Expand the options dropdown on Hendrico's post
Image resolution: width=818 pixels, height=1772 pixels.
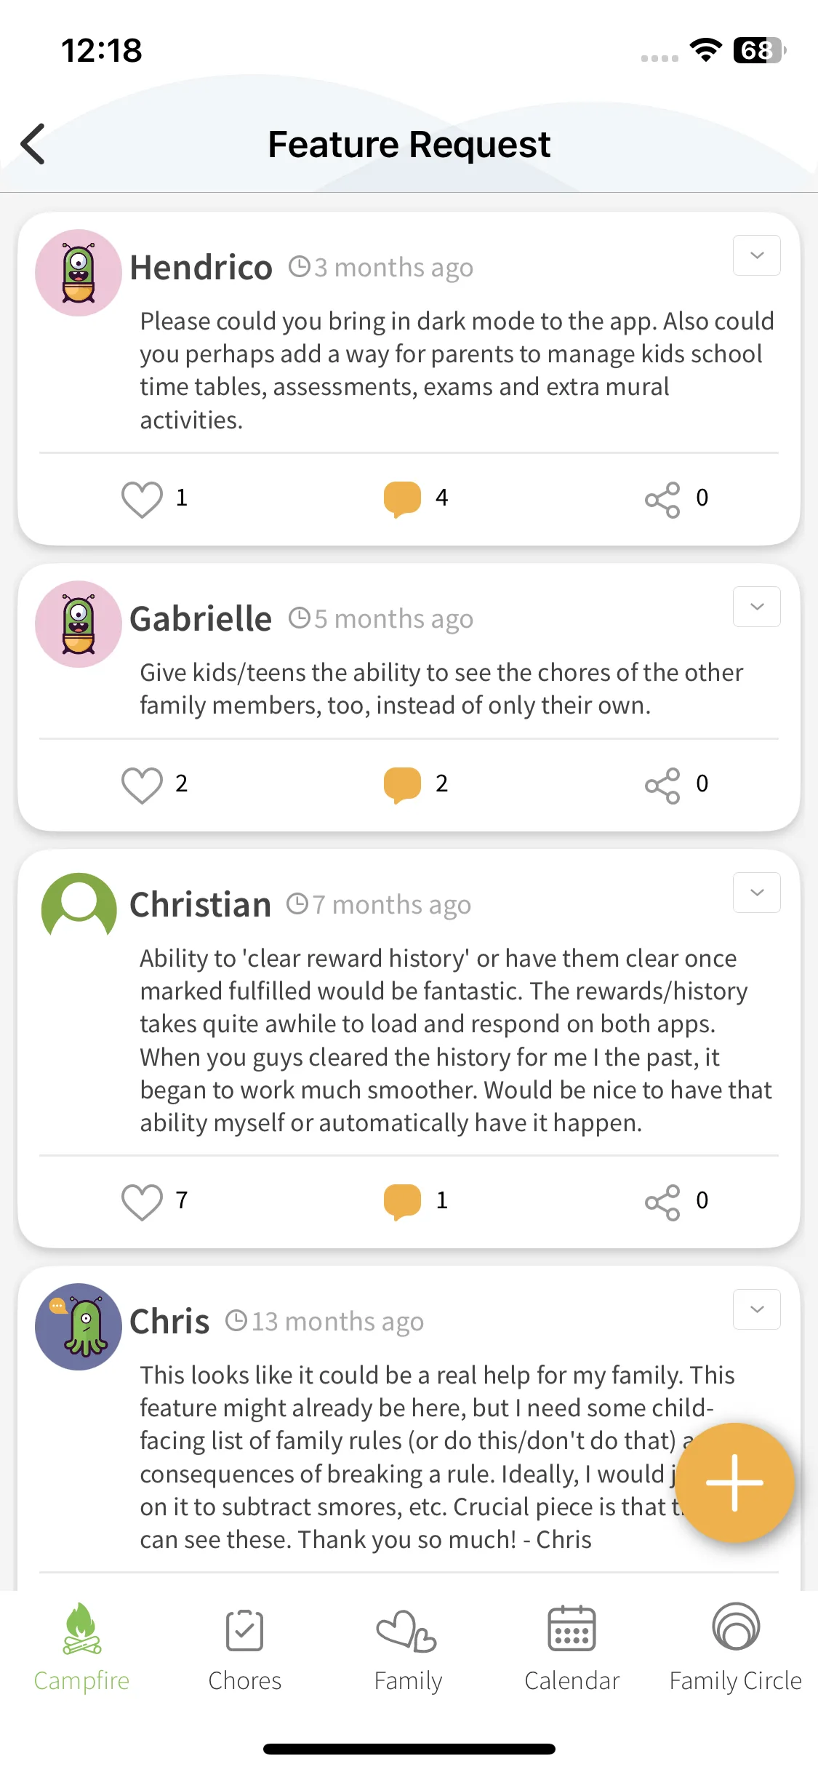point(756,255)
